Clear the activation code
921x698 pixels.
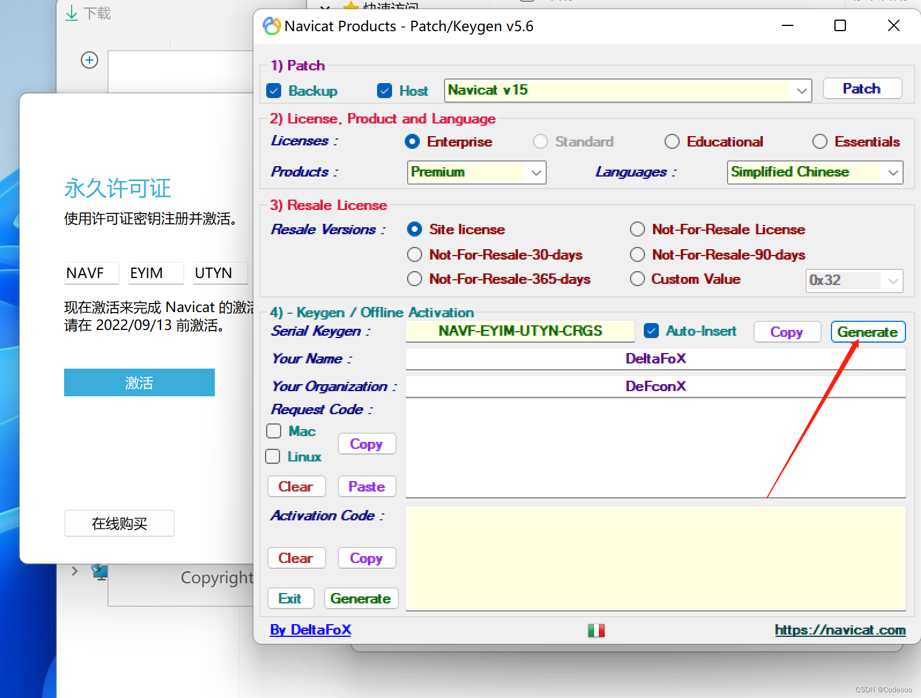(x=296, y=558)
